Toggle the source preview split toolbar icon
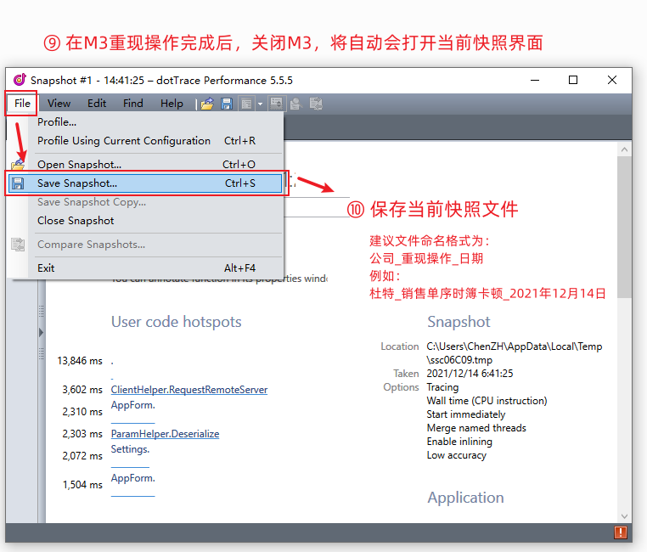 [276, 104]
